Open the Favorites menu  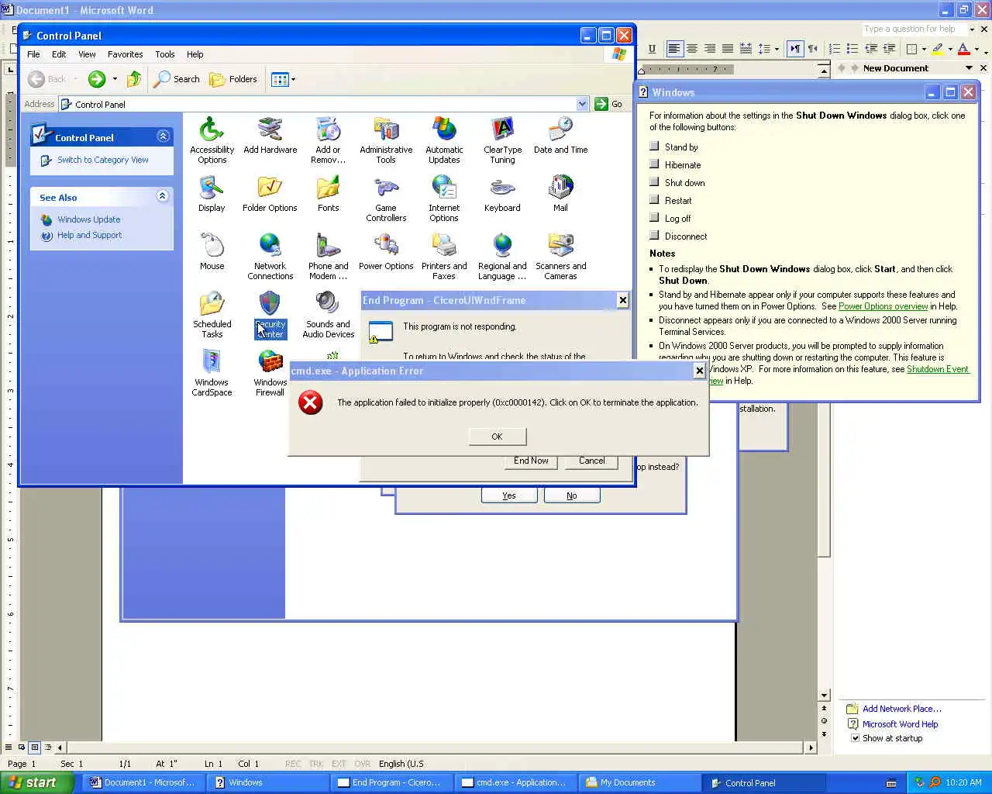[125, 54]
